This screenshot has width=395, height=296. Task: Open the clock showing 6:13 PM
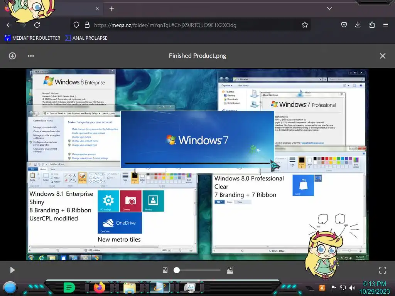coord(374,288)
